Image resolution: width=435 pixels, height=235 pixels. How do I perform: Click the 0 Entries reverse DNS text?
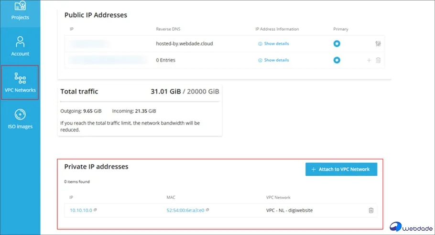[x=165, y=60]
